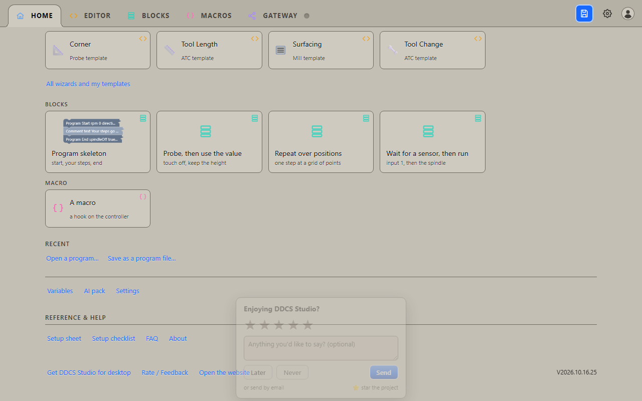Click the "Open the website" link
642x401 pixels.
224,372
